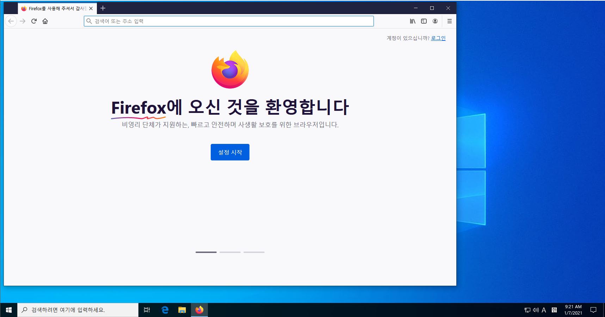
Task: Toggle the IME input mode A indicator
Action: 544,310
